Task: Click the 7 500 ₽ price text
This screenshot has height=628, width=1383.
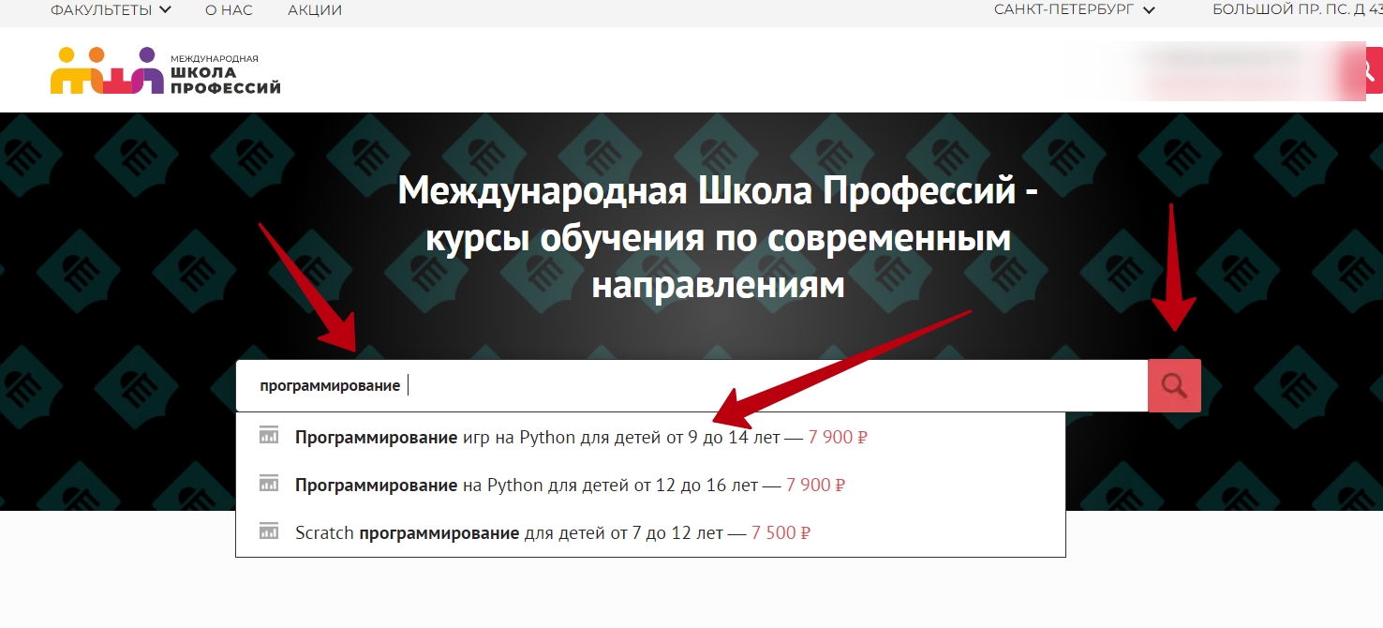Action: click(781, 533)
